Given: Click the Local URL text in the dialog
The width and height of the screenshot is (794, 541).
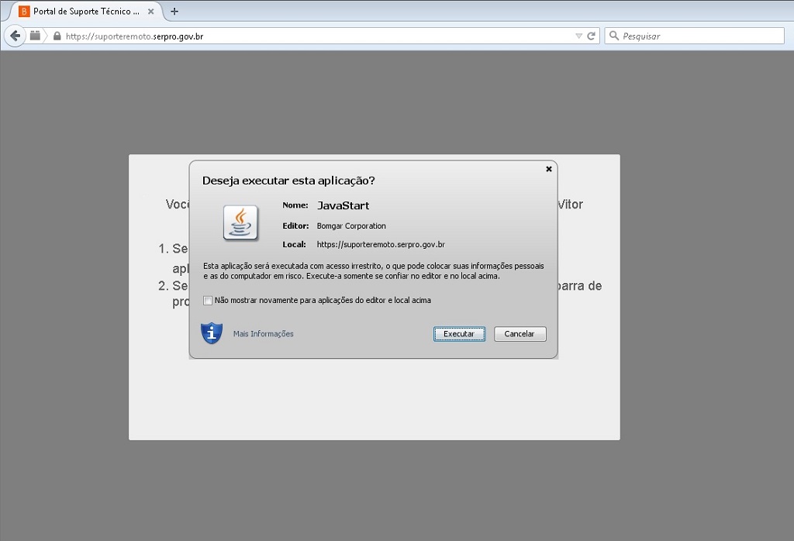Looking at the screenshot, I should 381,244.
